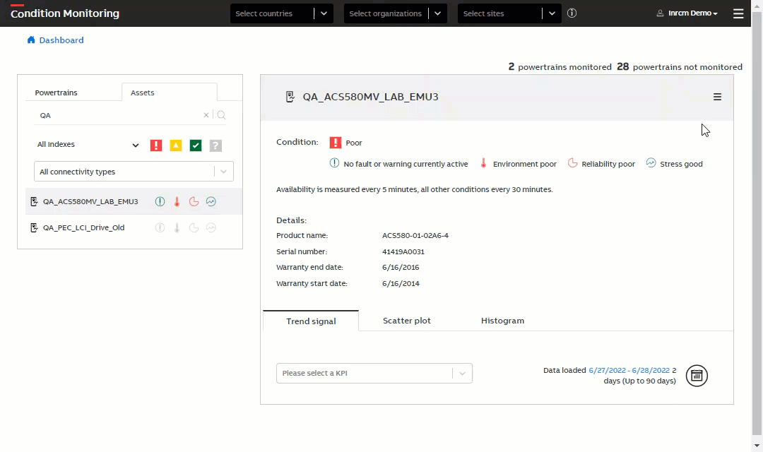The width and height of the screenshot is (763, 452).
Task: Click availability icon for QA_ACS580MV_LAB_EMU3 row
Action: pos(160,201)
